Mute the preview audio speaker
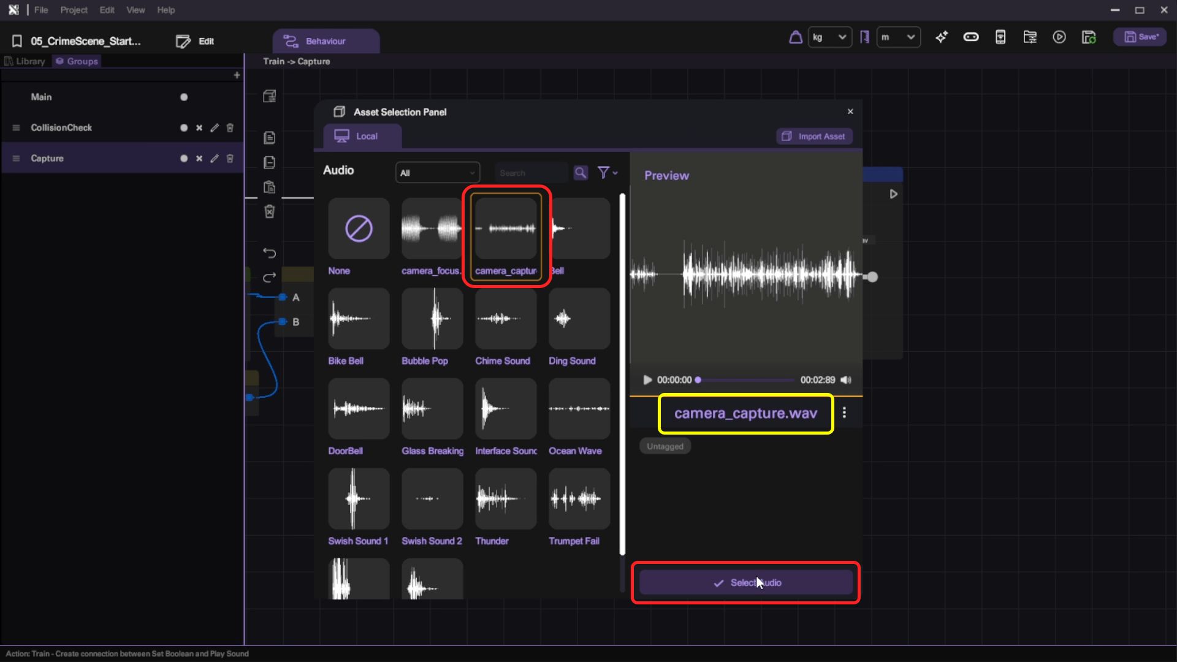 (846, 380)
